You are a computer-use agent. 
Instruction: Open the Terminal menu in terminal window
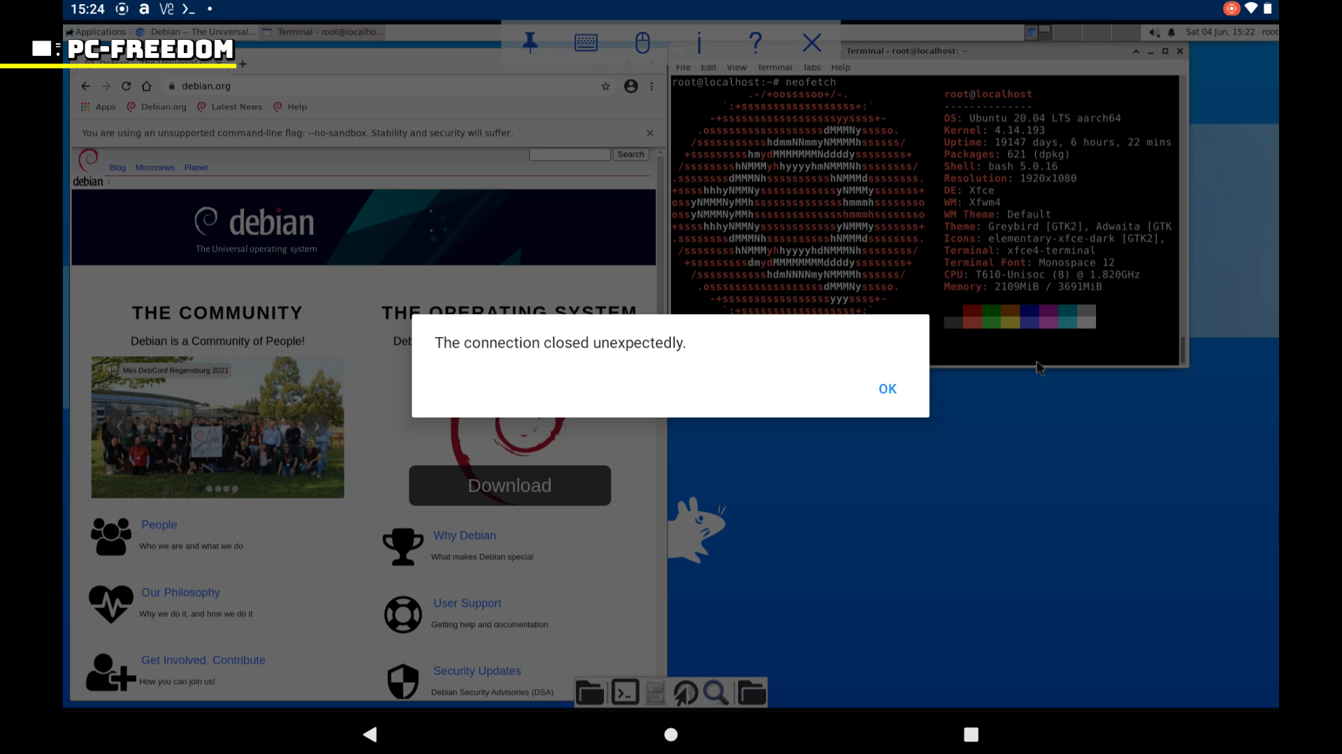(x=774, y=68)
